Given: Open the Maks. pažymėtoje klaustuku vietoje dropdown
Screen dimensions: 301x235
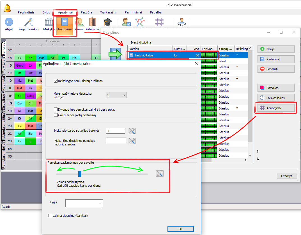Looking at the screenshot, I should pyautogui.click(x=116, y=95).
